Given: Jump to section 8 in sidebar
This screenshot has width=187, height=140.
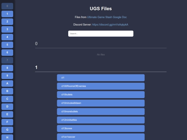Looking at the screenshot, I should 7,68.
